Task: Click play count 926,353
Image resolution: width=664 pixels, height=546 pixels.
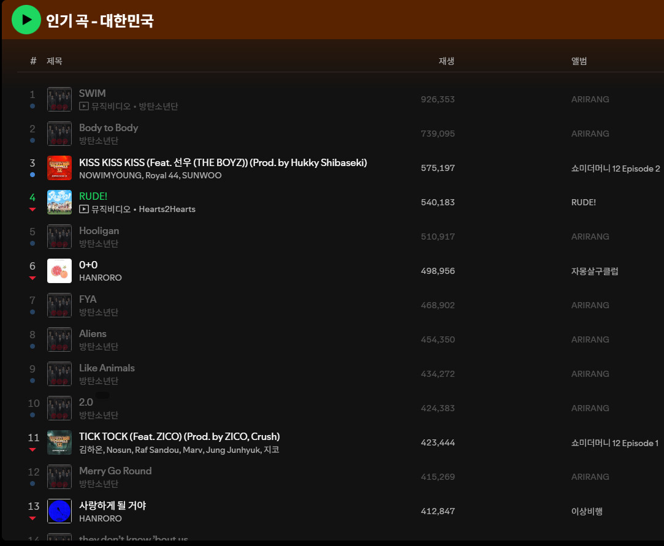Action: 438,99
